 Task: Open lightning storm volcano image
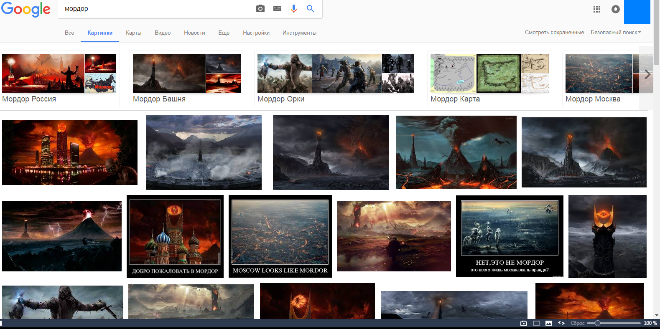(62, 236)
